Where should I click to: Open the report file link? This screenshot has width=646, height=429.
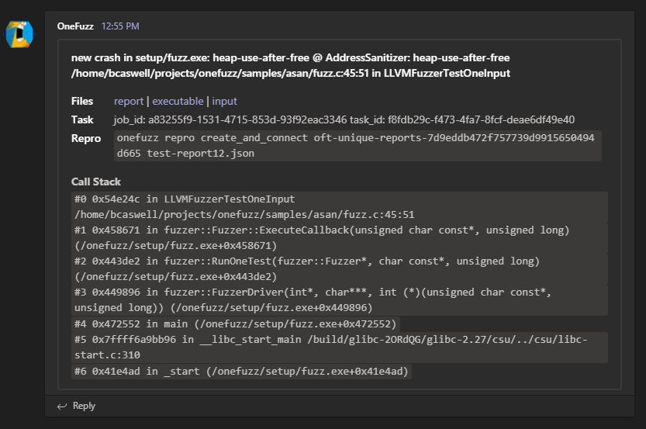pyautogui.click(x=129, y=102)
